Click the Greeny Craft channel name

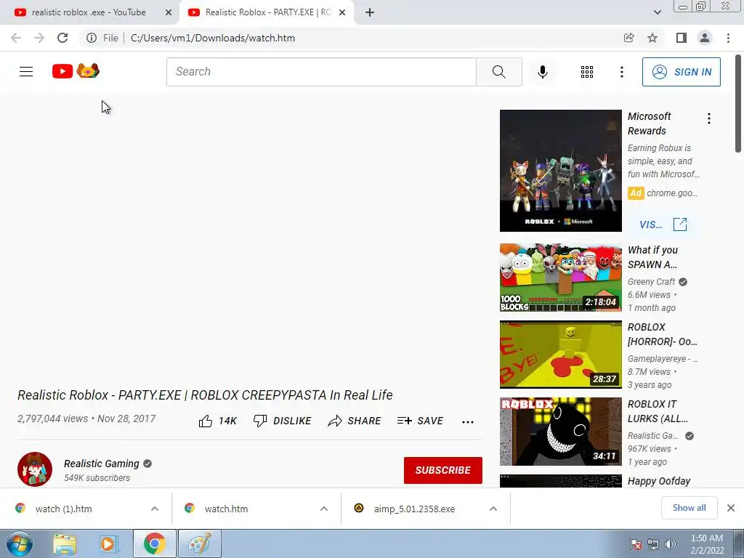(651, 282)
